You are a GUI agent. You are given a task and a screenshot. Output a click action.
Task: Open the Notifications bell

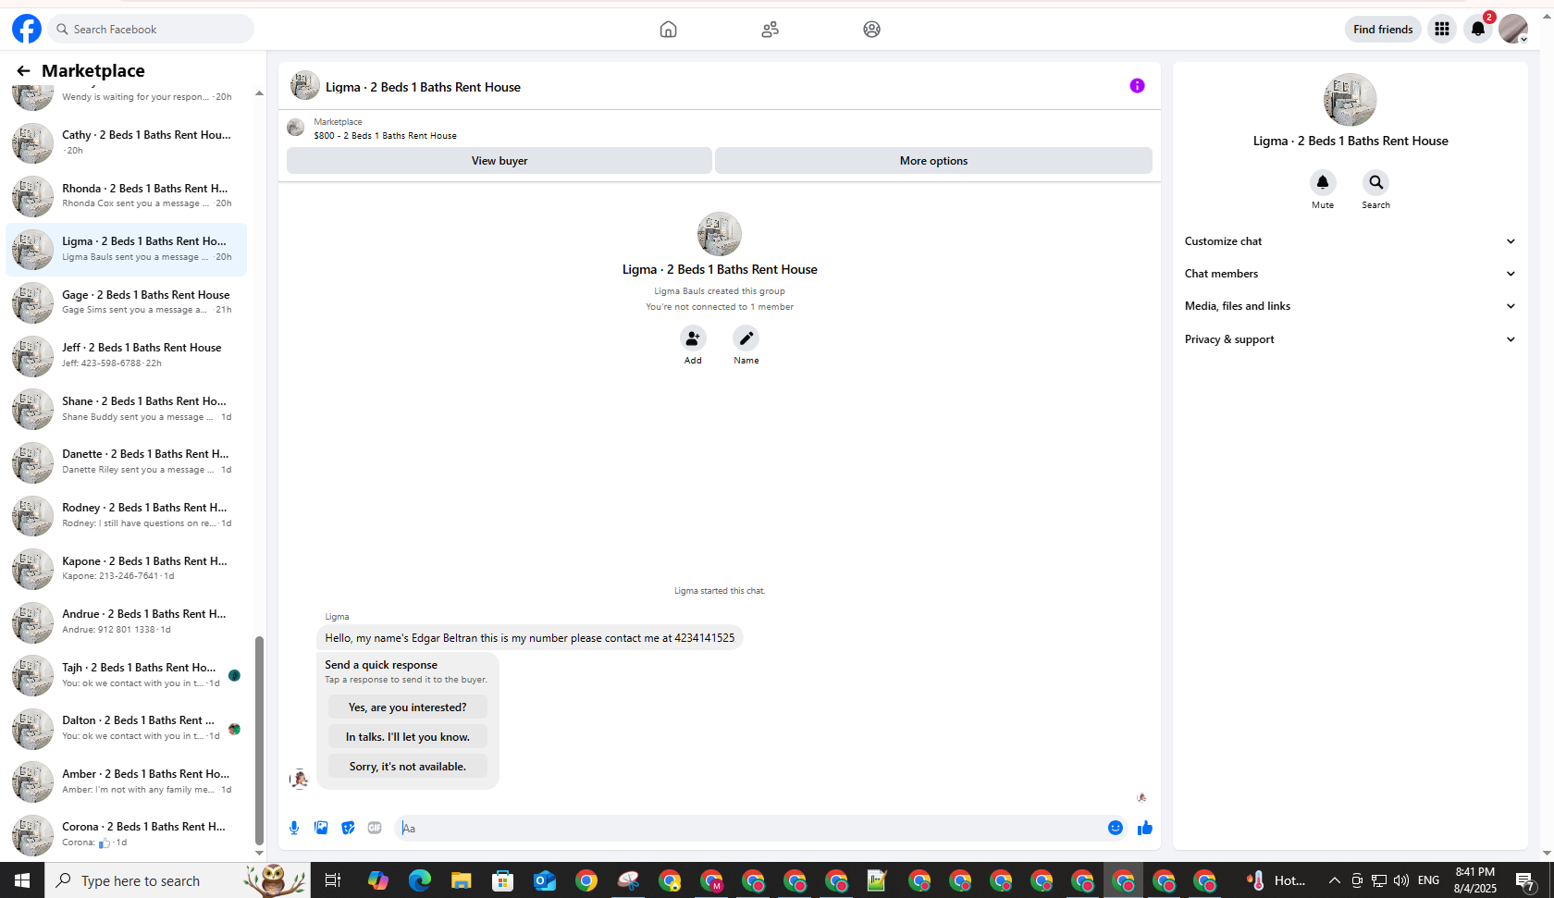click(x=1478, y=29)
